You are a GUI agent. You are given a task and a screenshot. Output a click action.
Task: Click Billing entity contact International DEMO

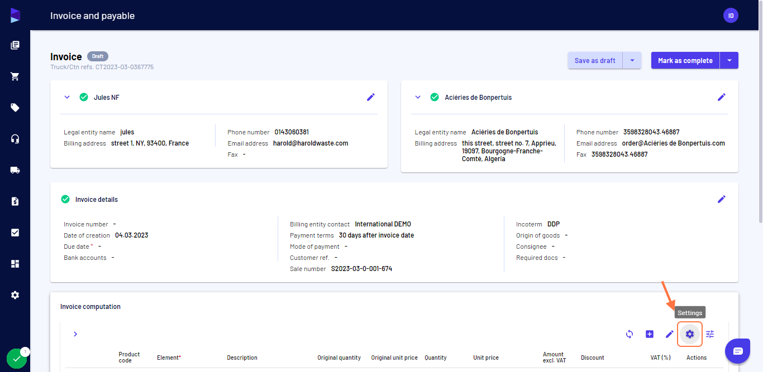(383, 224)
